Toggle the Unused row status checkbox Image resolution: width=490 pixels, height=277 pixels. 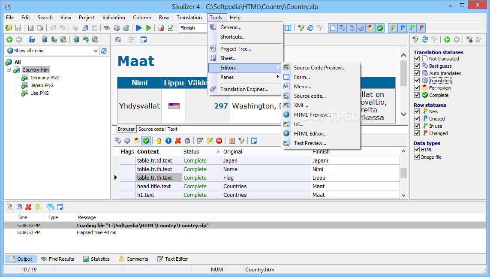[417, 119]
